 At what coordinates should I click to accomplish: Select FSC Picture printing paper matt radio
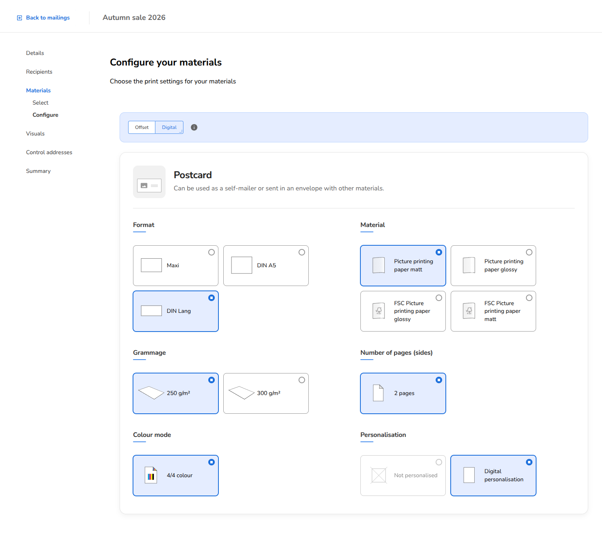click(x=529, y=298)
